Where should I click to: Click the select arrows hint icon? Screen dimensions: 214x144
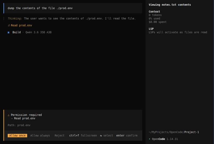click(x=101, y=136)
